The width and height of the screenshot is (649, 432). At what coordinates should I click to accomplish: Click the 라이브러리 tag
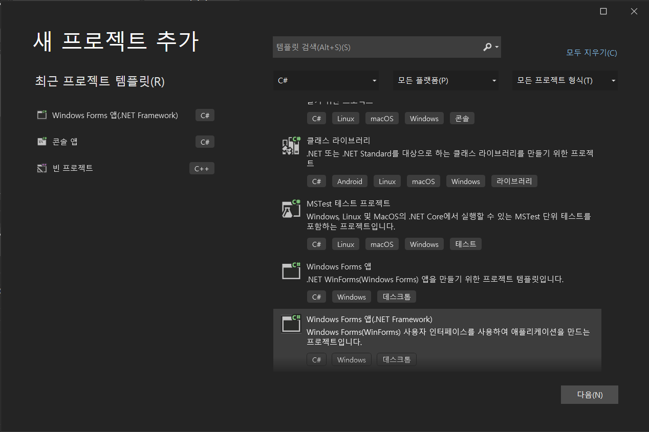[514, 181]
